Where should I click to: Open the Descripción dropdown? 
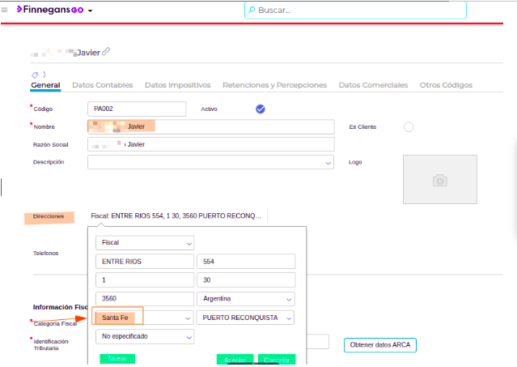click(x=328, y=163)
